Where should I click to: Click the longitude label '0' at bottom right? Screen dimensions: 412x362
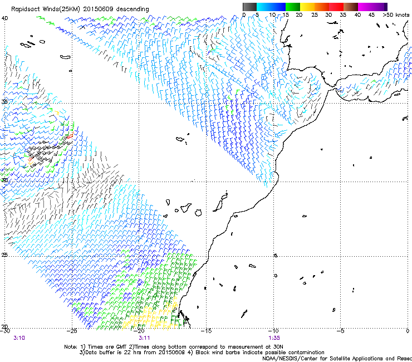408,331
